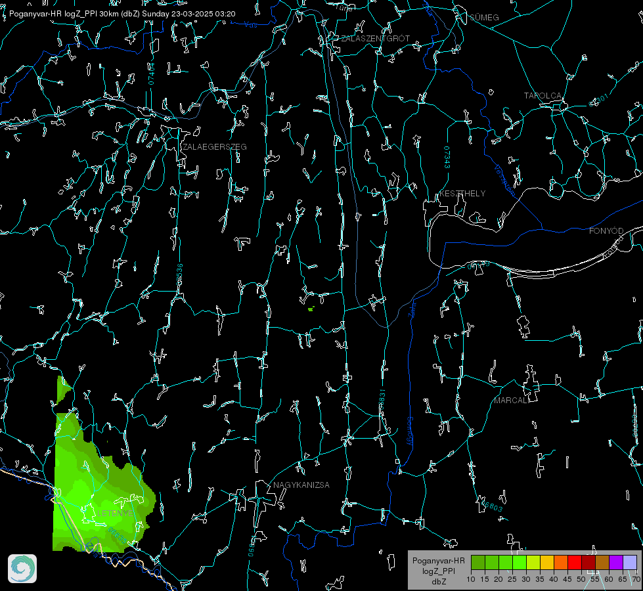The width and height of the screenshot is (643, 591).
Task: Select the yellow-green 30-35 dBZ swatch
Action: coord(533,562)
